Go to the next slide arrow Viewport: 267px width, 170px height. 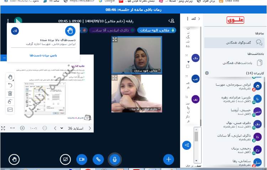(55, 128)
